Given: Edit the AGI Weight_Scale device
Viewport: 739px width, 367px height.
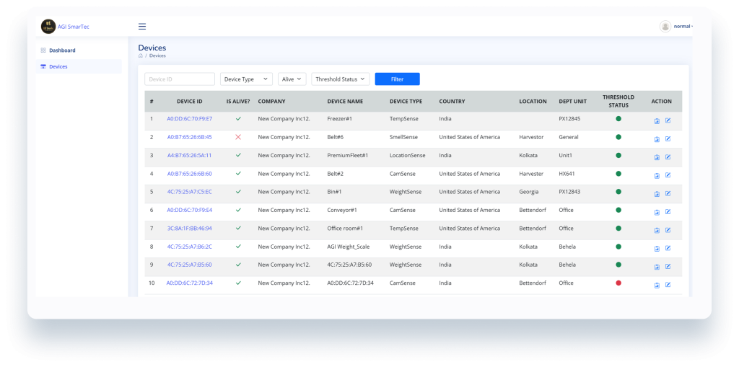Looking at the screenshot, I should (x=668, y=248).
